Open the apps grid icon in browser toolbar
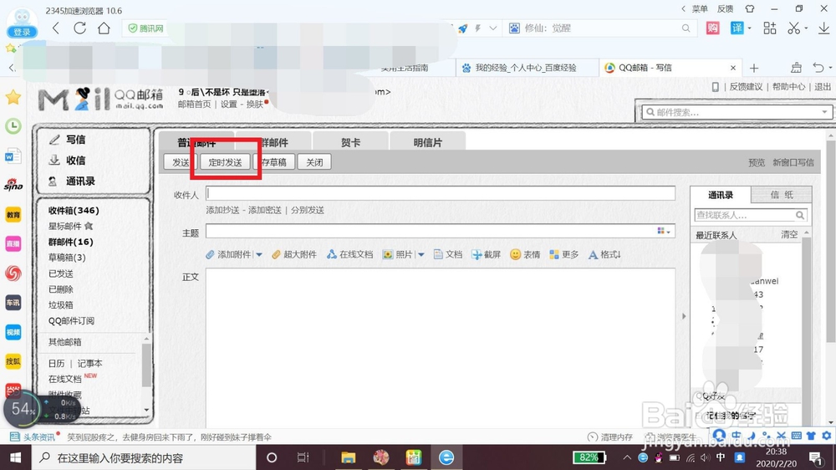 [769, 28]
